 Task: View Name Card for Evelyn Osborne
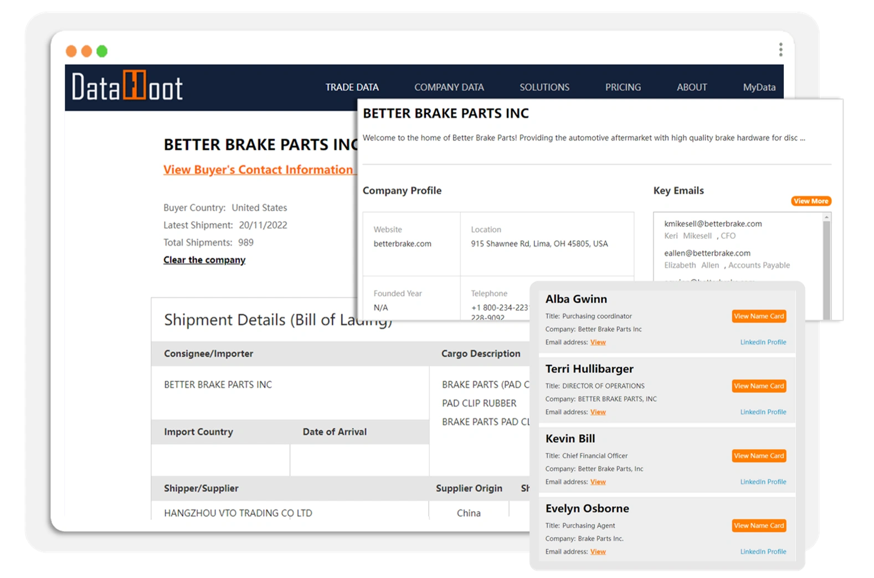(x=759, y=525)
